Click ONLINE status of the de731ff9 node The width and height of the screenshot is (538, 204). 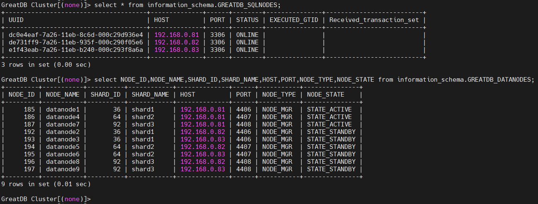click(x=247, y=42)
